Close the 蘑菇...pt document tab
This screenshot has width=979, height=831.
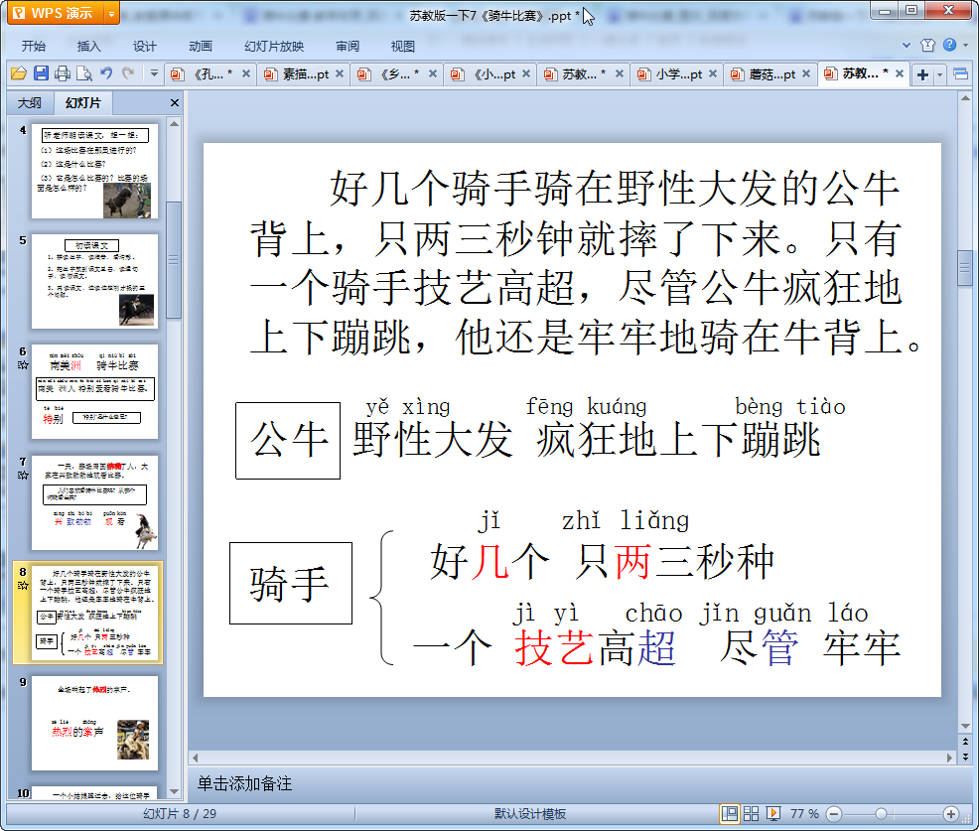[x=806, y=73]
